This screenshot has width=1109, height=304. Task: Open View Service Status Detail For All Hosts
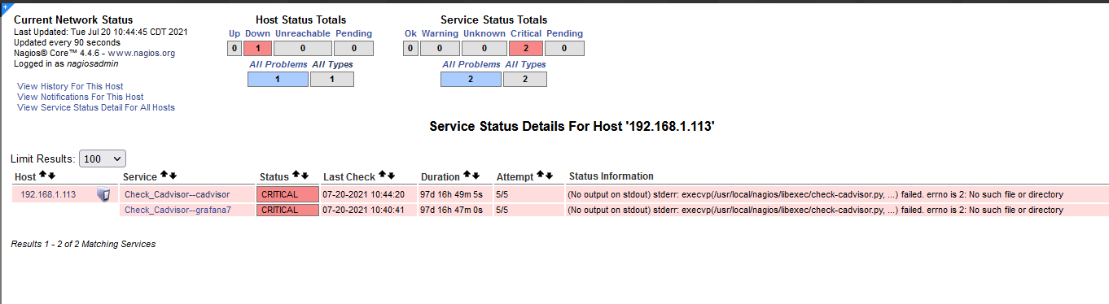coord(96,107)
